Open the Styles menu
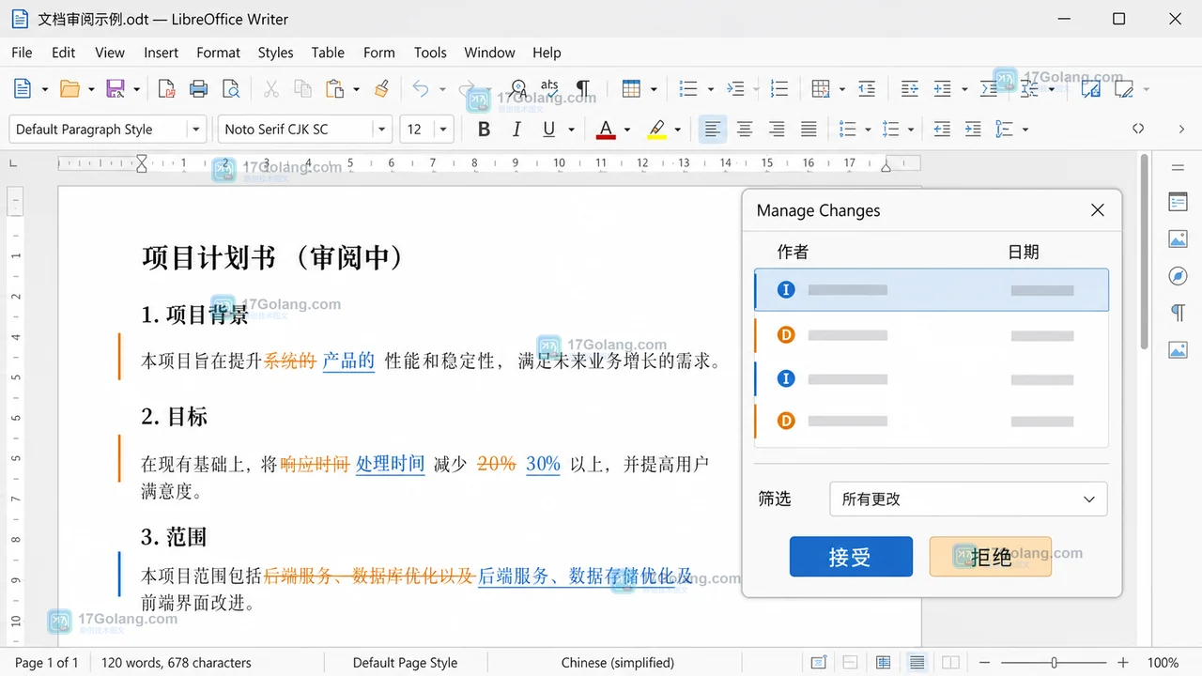This screenshot has width=1202, height=676. (276, 53)
